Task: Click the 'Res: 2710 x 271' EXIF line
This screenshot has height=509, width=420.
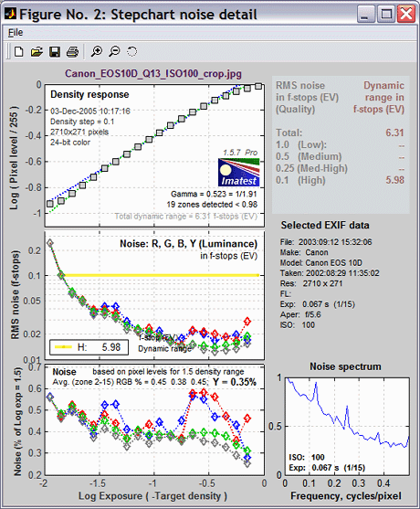Action: [x=311, y=283]
